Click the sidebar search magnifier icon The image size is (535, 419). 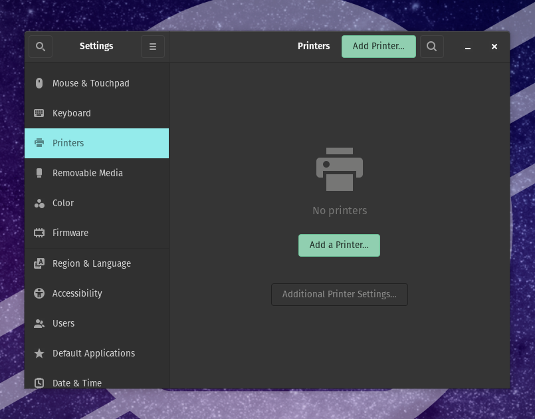pos(40,47)
